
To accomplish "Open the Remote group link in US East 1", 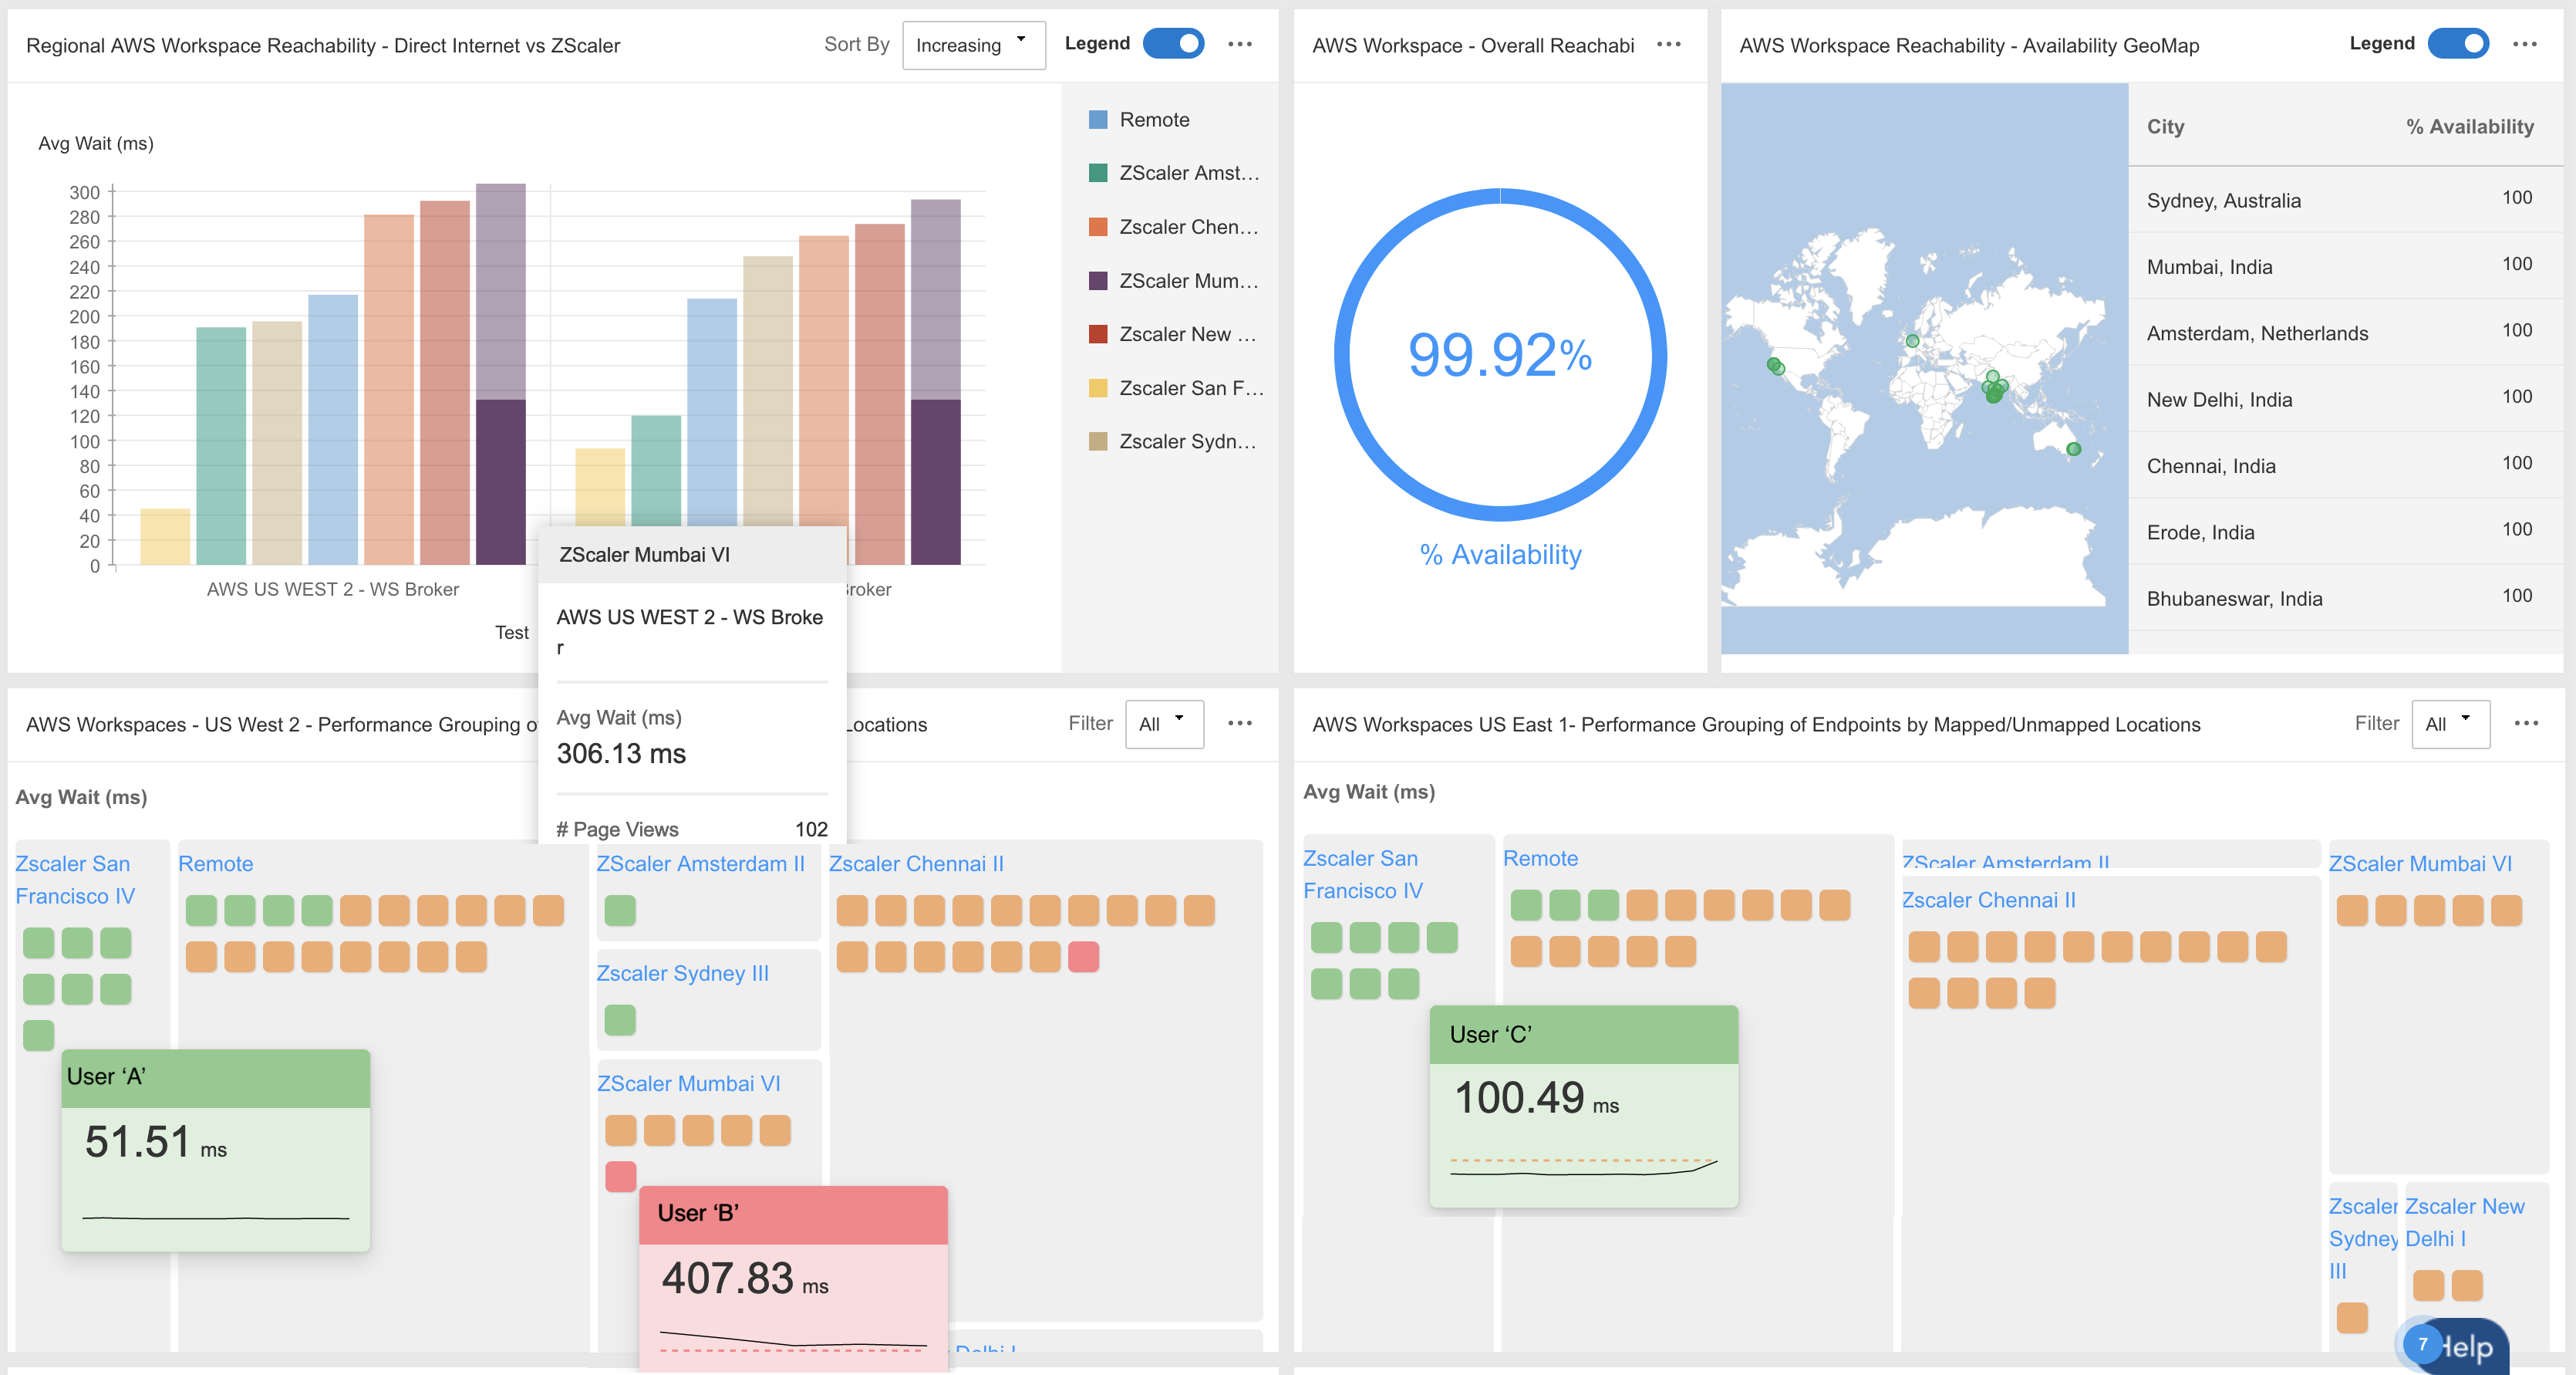I will [1540, 859].
